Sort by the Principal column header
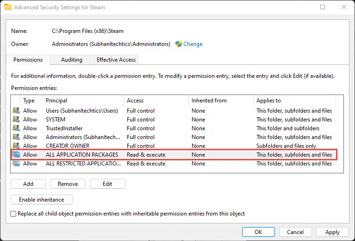 [x=83, y=101]
